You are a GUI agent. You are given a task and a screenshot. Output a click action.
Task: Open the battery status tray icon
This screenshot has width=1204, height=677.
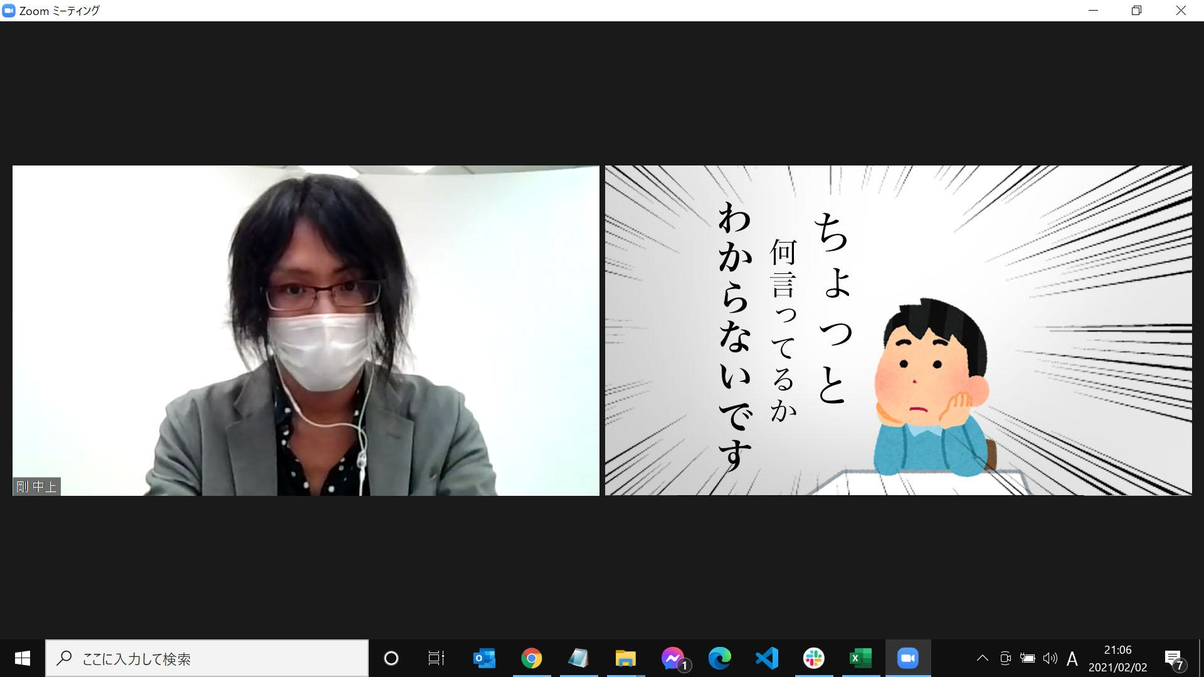coord(1027,658)
